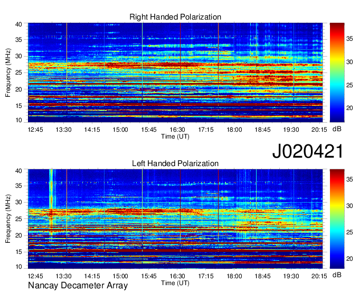This screenshot has width=359, height=292.
Task: Click the Left Handed Polarization title
Action: 175,163
